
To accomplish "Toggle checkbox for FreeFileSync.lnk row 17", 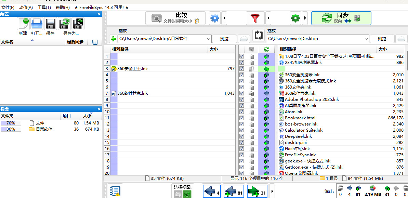I will (x=242, y=155).
